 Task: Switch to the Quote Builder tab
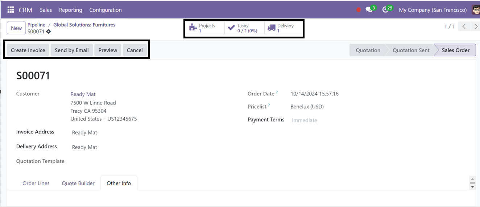[78, 183]
